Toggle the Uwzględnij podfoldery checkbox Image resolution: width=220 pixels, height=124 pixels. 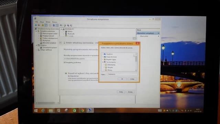click(65, 62)
